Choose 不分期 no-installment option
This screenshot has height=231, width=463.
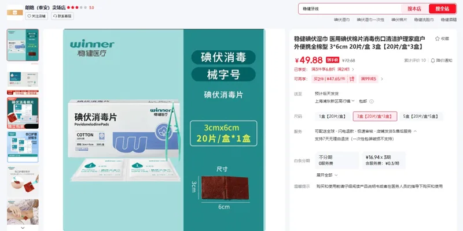[x=337, y=161]
